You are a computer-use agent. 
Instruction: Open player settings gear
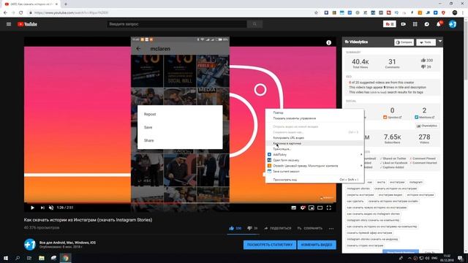tap(303, 207)
